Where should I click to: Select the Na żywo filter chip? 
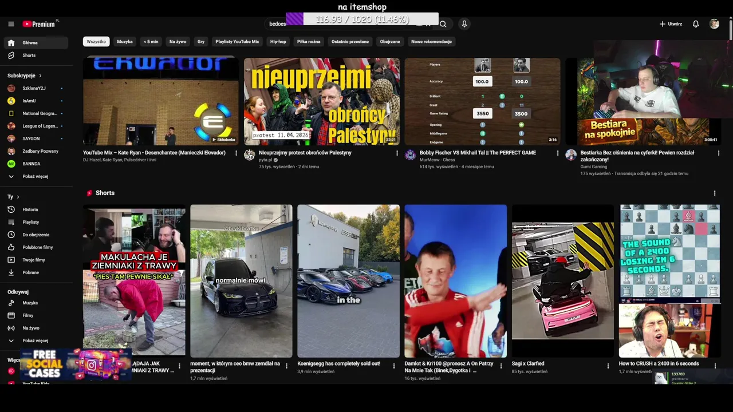[x=178, y=41]
